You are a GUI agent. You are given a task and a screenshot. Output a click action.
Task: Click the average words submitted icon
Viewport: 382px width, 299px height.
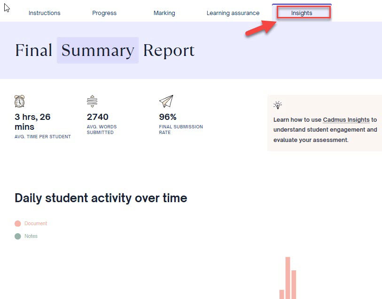(92, 101)
